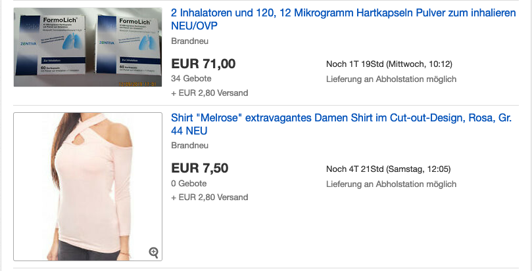Click the EUR 71,00 price
This screenshot has height=271, width=532.
(203, 64)
